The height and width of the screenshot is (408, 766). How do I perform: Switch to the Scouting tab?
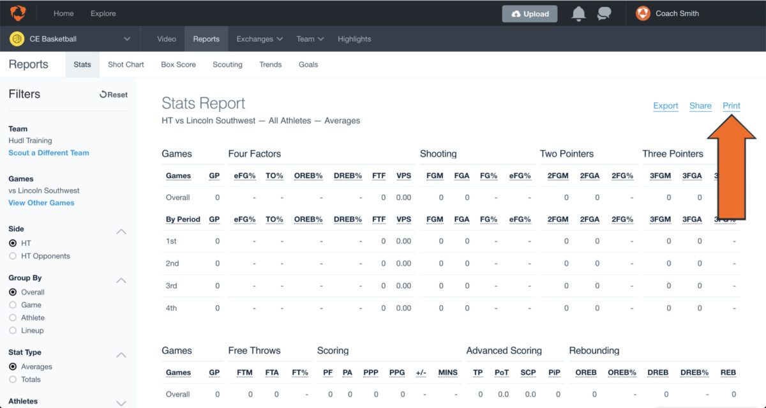click(227, 64)
